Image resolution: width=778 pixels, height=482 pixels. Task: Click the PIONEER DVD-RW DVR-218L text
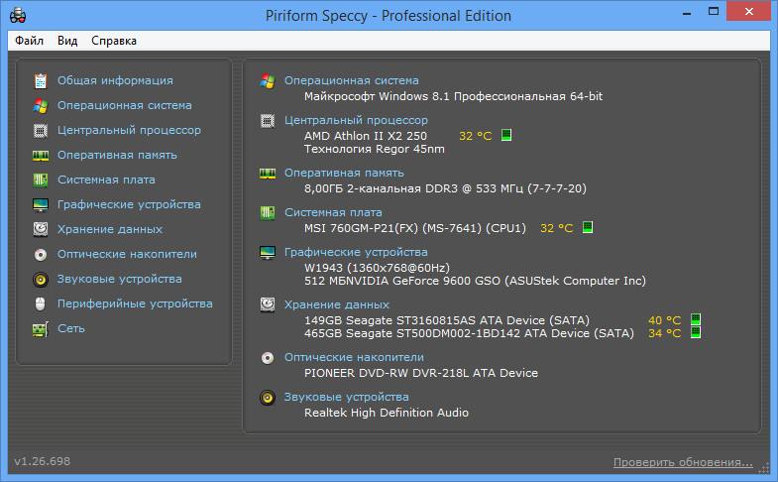click(421, 373)
